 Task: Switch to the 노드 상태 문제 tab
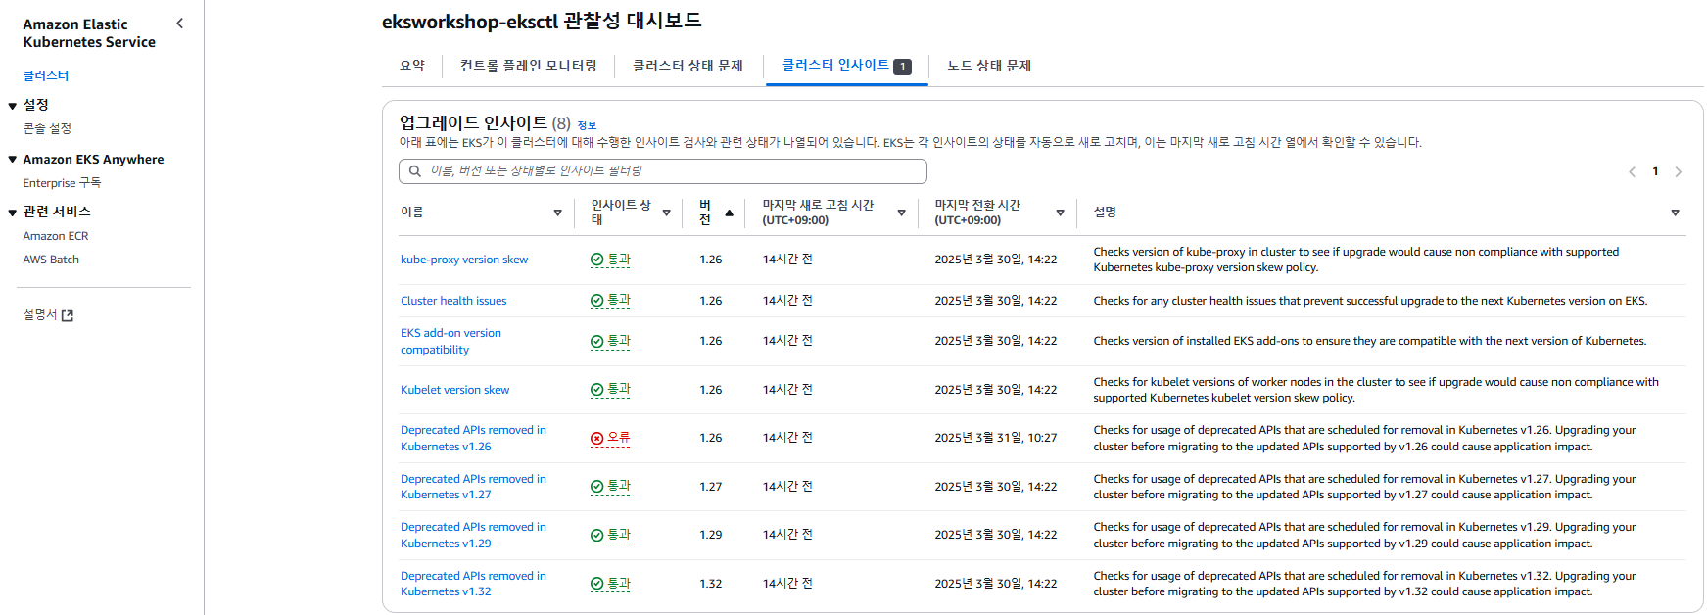tap(989, 66)
